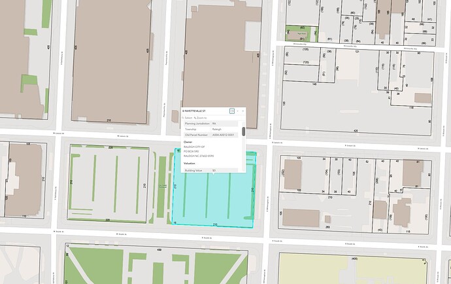Viewport: 451px width, 284px height.
Task: Click the yellow parcel labeled (405)
Action: (x=352, y=270)
